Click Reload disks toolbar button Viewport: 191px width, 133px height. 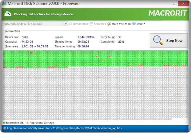click(79, 24)
